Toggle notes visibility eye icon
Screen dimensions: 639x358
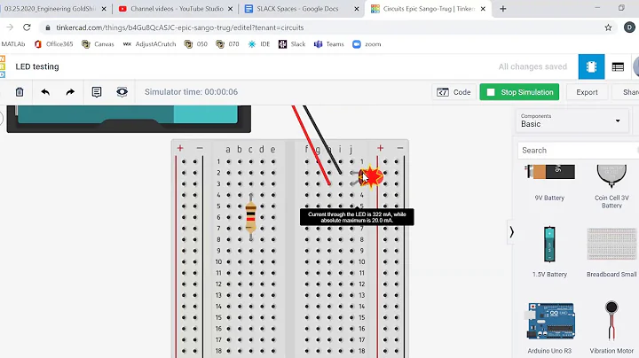(122, 92)
